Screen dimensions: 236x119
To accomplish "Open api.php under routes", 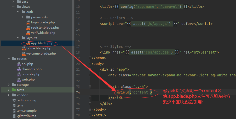I will (x=27, y=64).
